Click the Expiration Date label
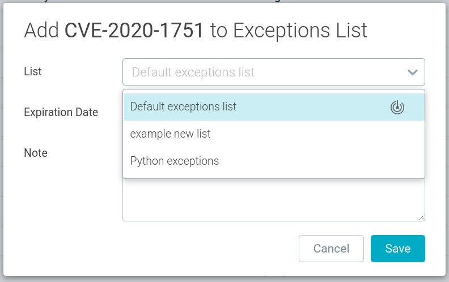 coord(61,112)
